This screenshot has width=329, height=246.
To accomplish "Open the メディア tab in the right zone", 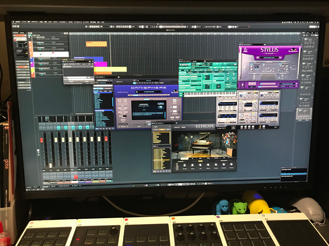I will [x=308, y=32].
